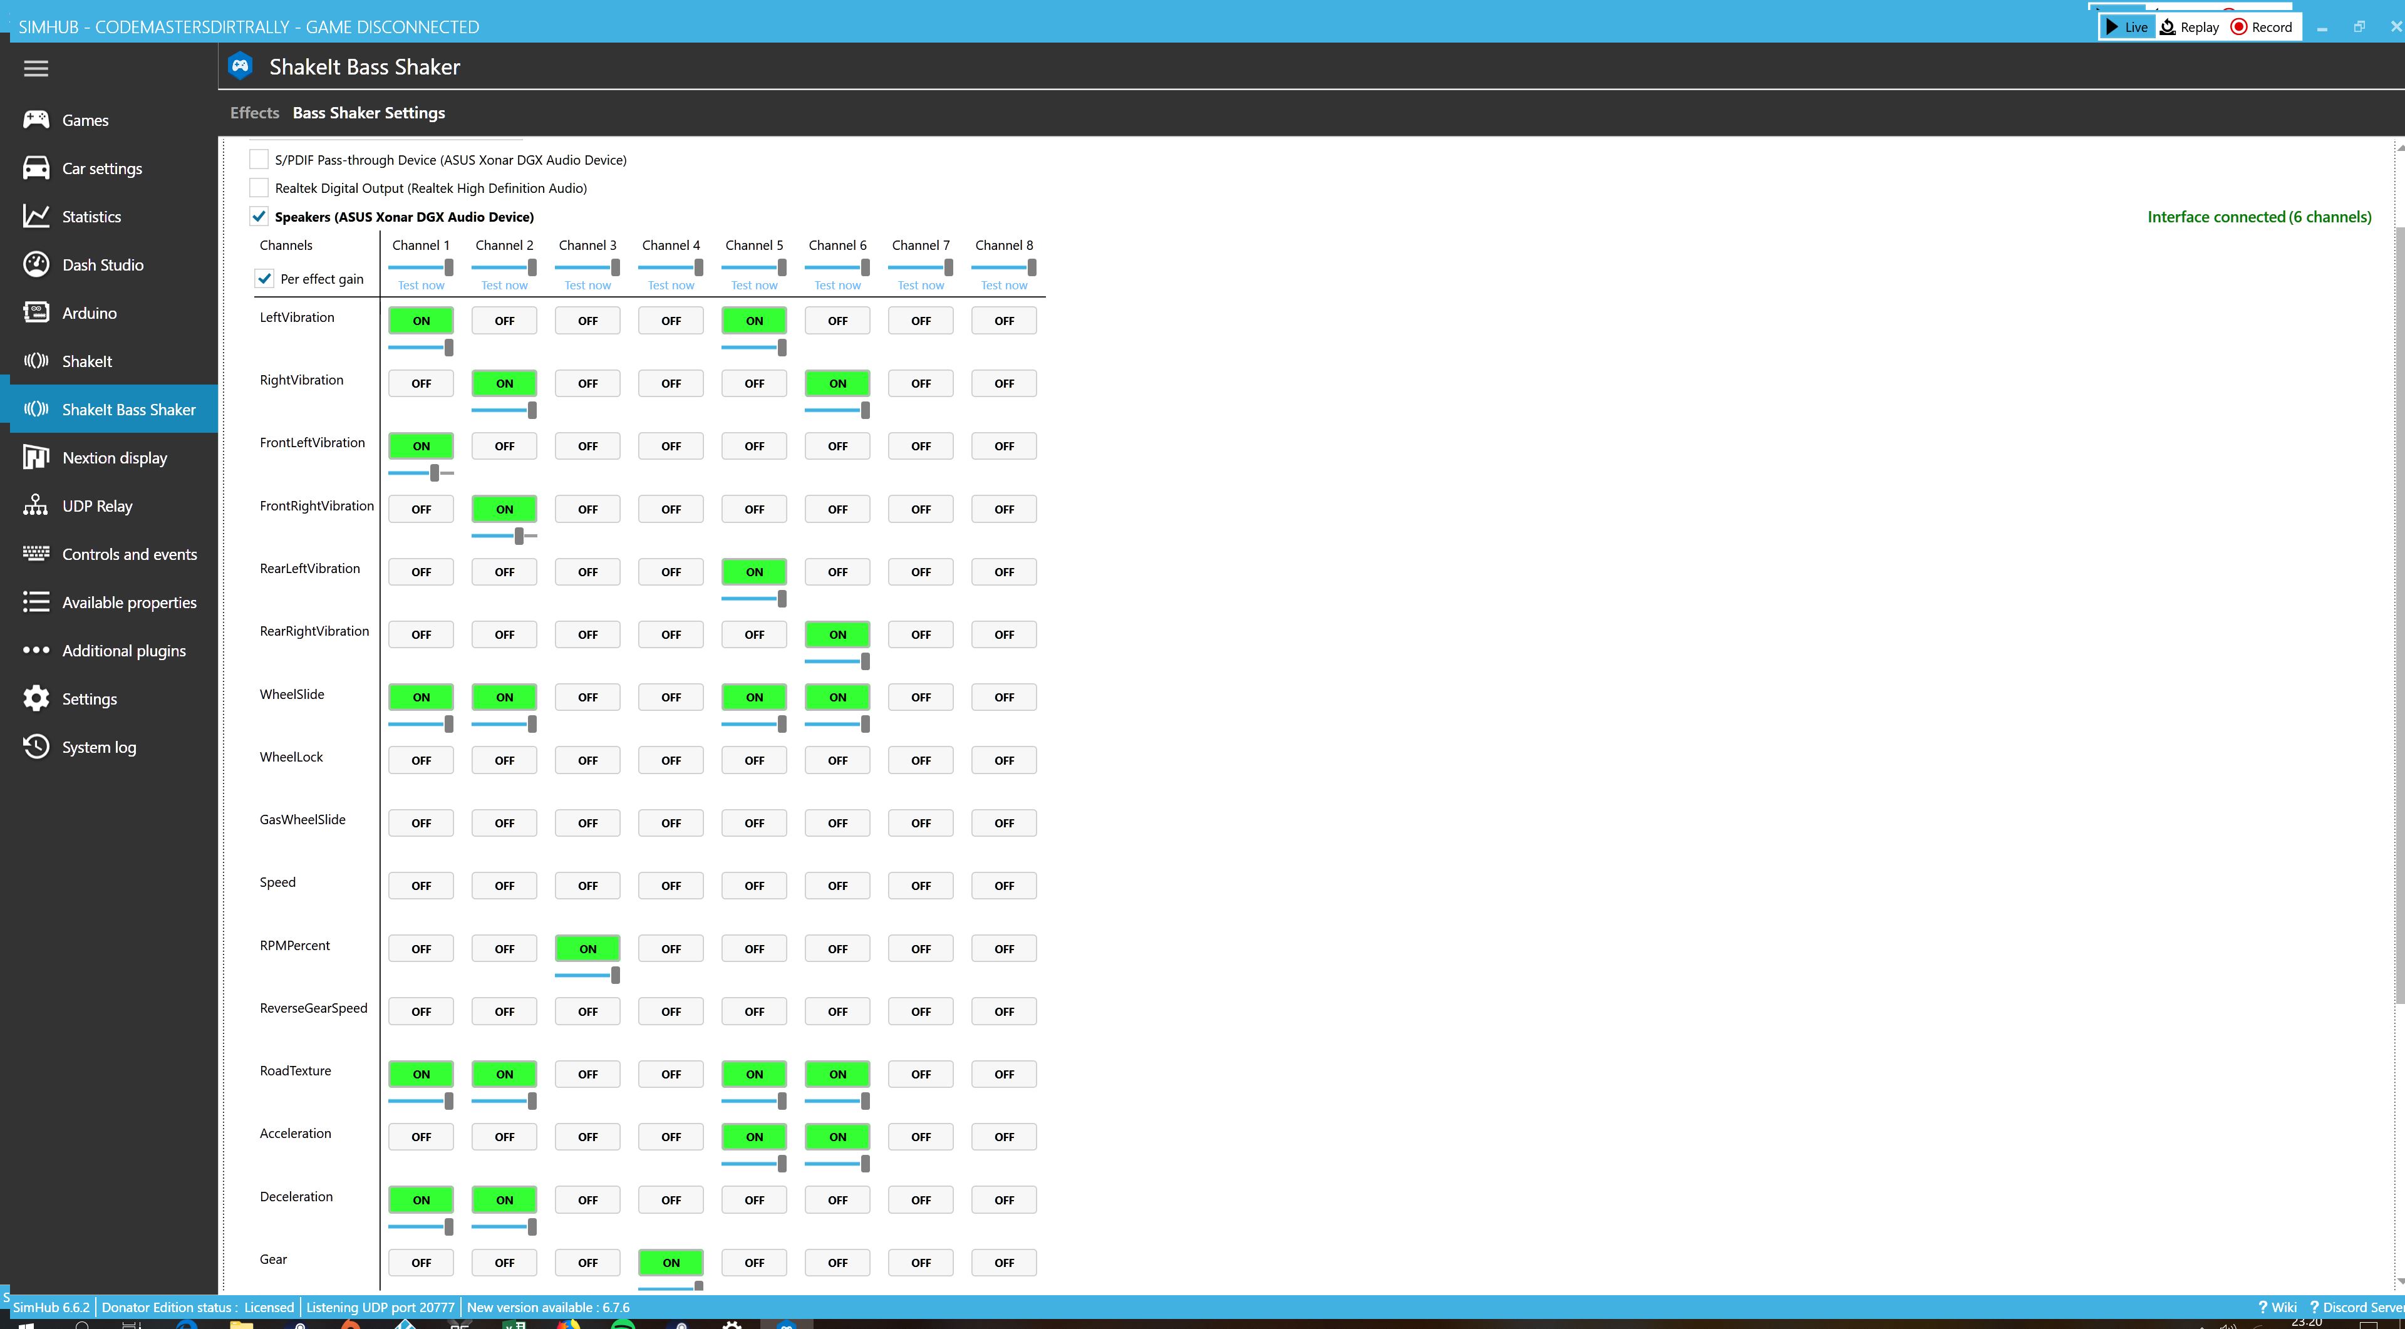Viewport: 2405px width, 1329px height.
Task: Toggle Speakers ASUS Xonar DGX audio device
Action: coord(259,216)
